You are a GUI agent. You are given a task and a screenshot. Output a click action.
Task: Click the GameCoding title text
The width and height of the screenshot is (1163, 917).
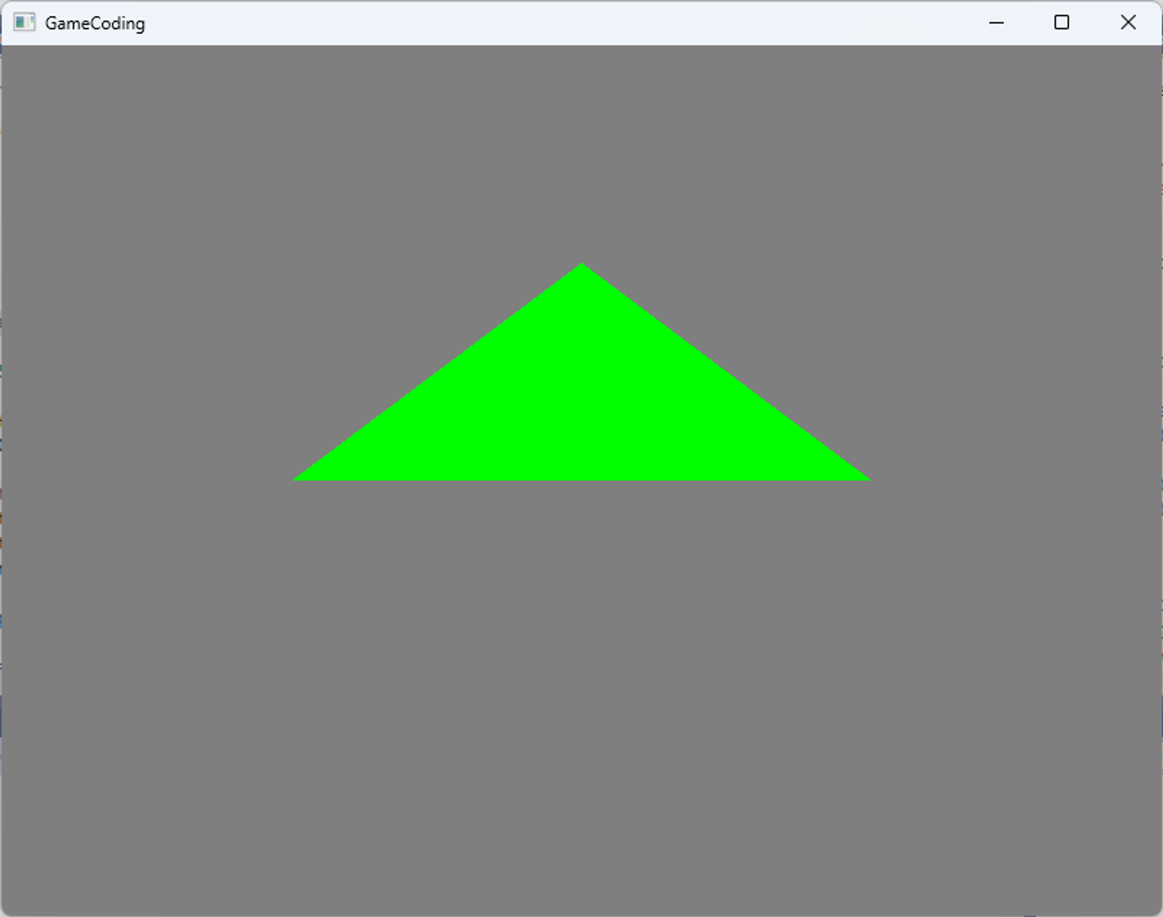95,23
